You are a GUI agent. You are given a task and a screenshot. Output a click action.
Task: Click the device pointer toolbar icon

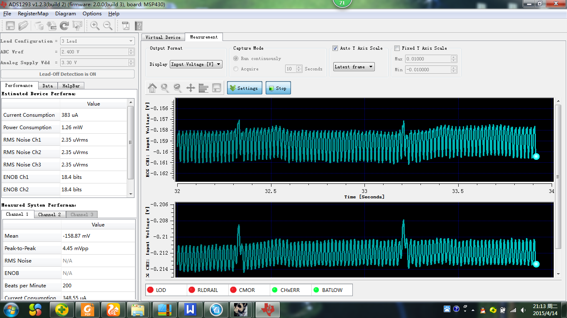point(77,26)
